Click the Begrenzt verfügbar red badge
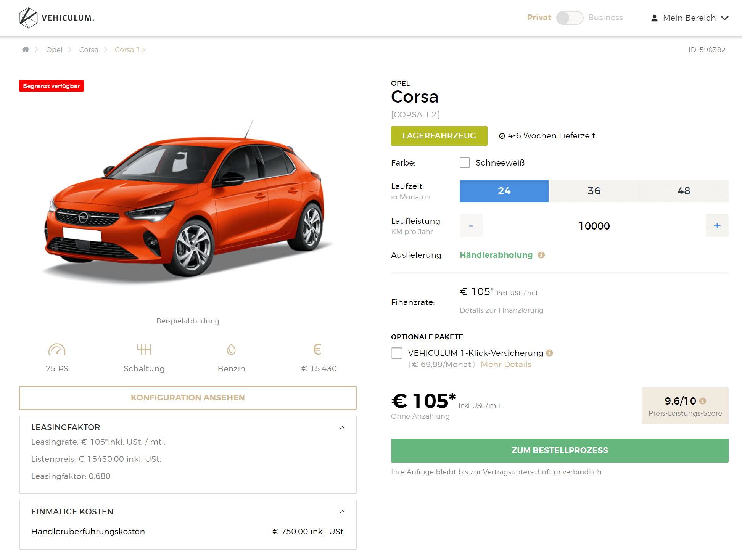The width and height of the screenshot is (742, 556). tap(52, 86)
